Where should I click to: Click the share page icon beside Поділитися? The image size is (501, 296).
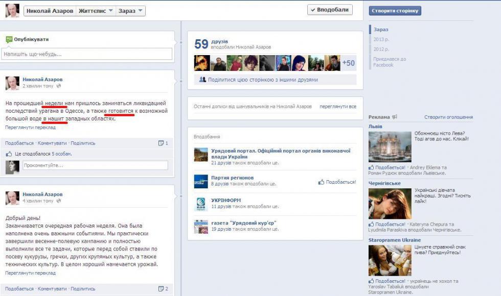point(202,80)
